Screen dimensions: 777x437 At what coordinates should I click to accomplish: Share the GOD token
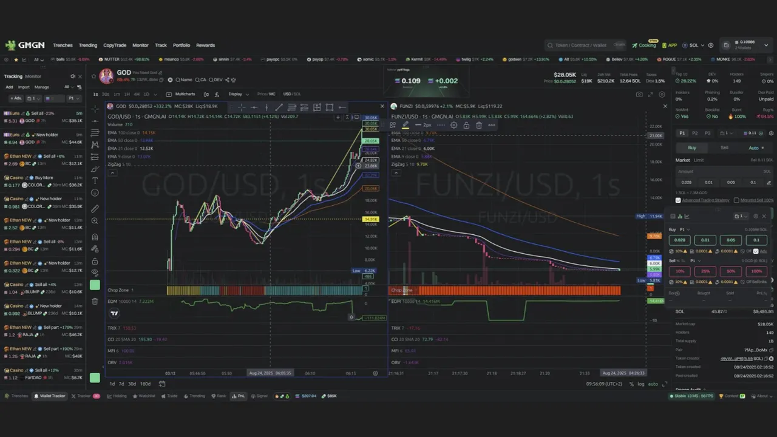226,80
